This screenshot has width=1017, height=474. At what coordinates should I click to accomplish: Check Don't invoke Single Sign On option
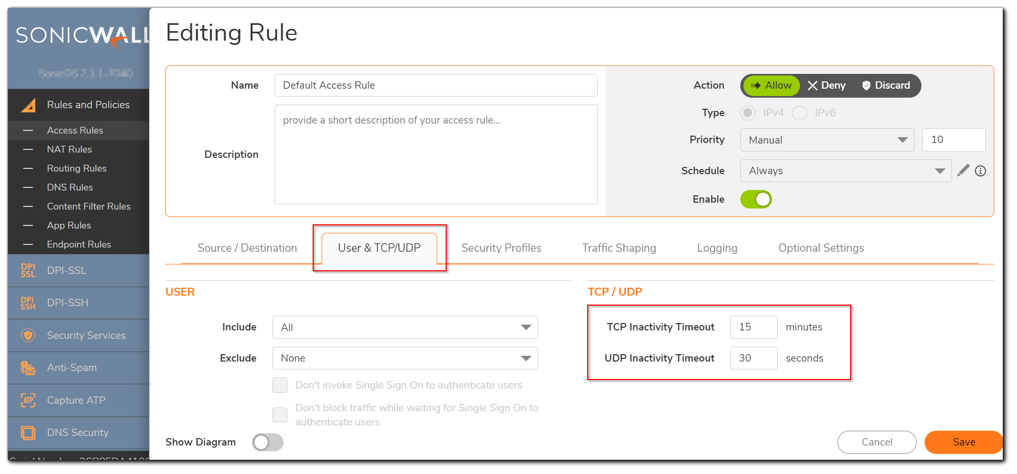[280, 385]
